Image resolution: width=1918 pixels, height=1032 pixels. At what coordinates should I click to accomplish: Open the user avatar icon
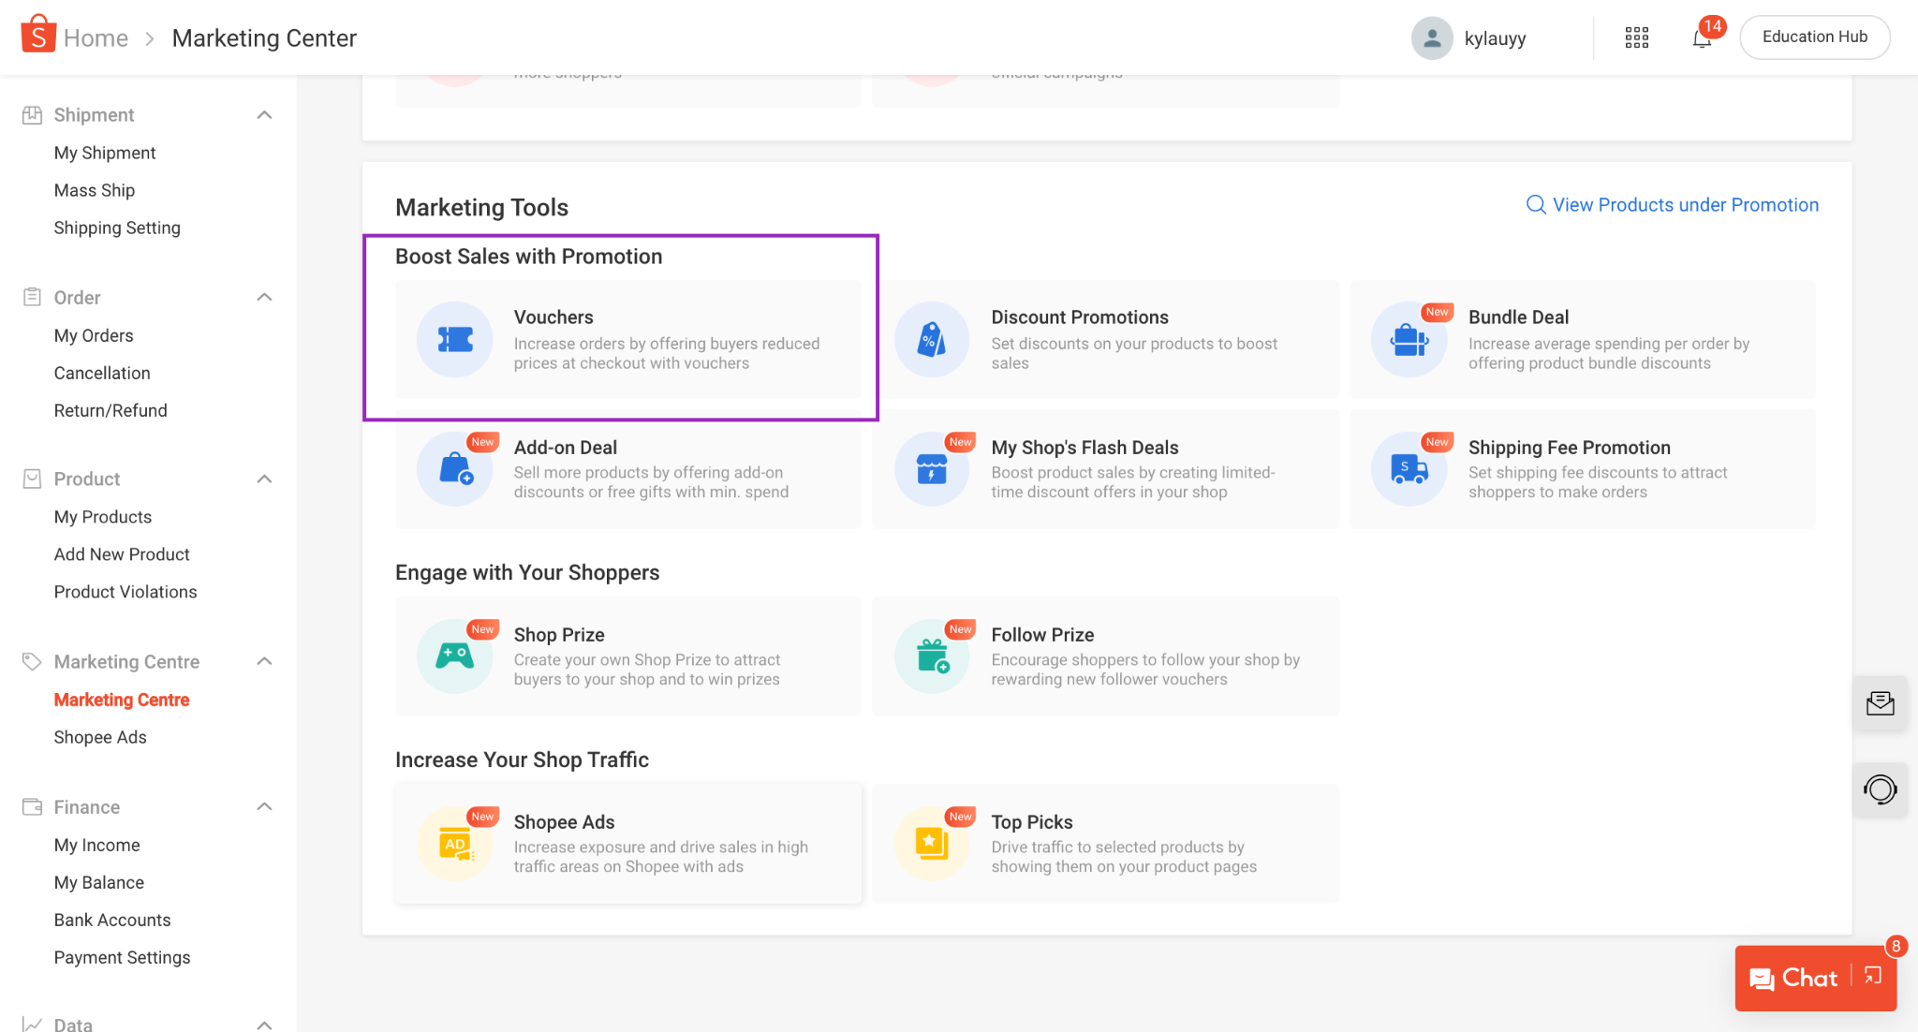click(x=1431, y=37)
